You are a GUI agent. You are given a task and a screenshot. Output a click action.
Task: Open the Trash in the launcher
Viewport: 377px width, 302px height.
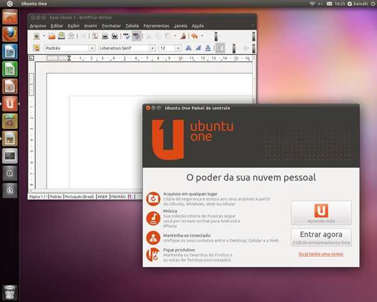pos(9,291)
